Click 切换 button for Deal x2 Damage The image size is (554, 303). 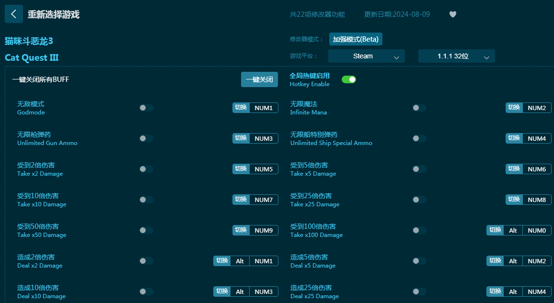tap(222, 261)
